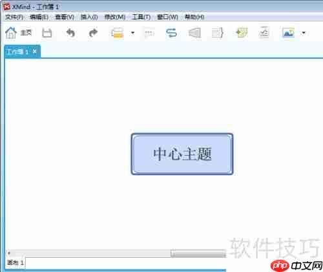Select the 中心主题 central topic
323x272 pixels.
pos(182,154)
